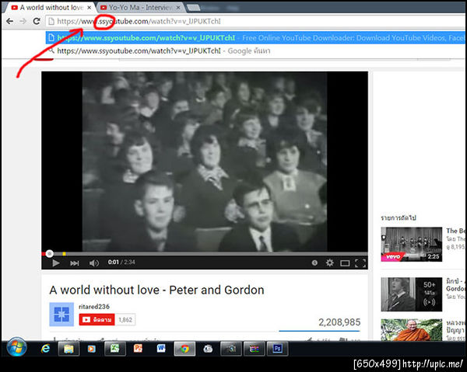Screen dimensions: 467x372
Task: Skip to next video with the next button
Action: 75,263
